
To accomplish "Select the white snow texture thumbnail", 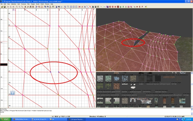I will (x=100, y=78).
